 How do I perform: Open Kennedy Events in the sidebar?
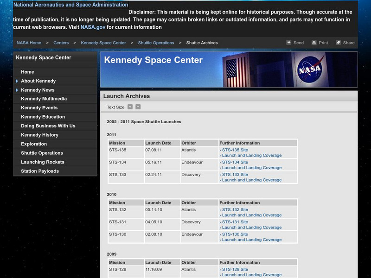pyautogui.click(x=39, y=108)
